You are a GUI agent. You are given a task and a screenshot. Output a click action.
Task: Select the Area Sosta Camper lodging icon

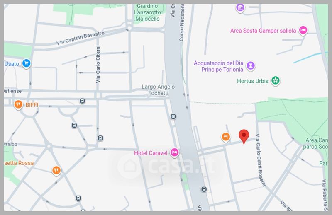click(303, 30)
